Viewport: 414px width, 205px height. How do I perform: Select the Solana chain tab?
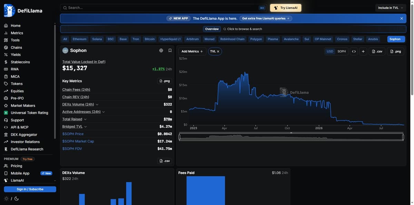click(x=97, y=39)
